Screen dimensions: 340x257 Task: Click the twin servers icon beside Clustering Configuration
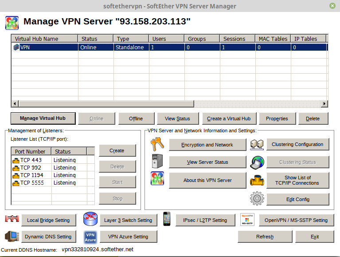(x=257, y=145)
